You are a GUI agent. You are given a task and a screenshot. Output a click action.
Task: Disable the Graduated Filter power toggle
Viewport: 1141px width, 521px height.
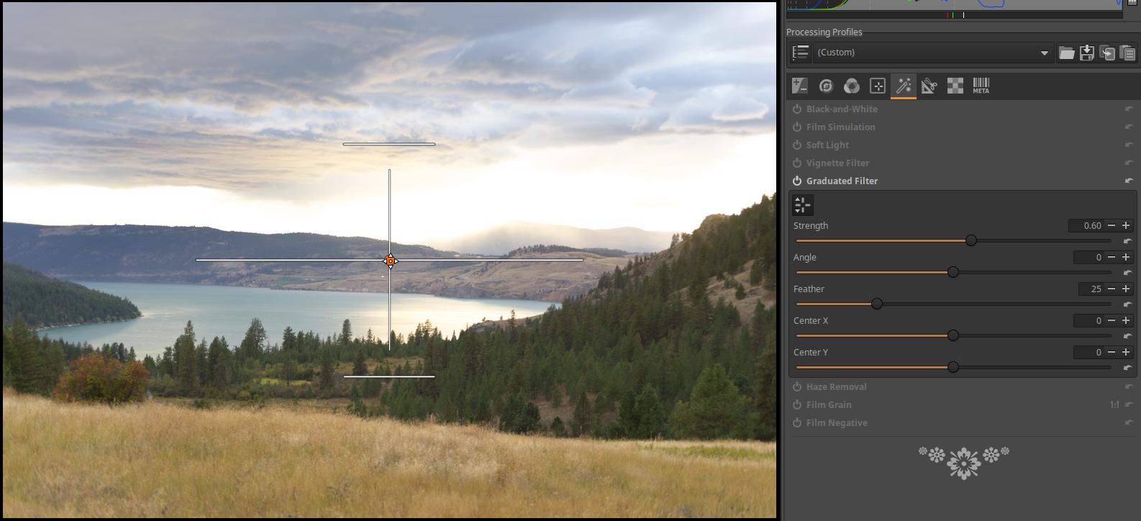click(797, 181)
